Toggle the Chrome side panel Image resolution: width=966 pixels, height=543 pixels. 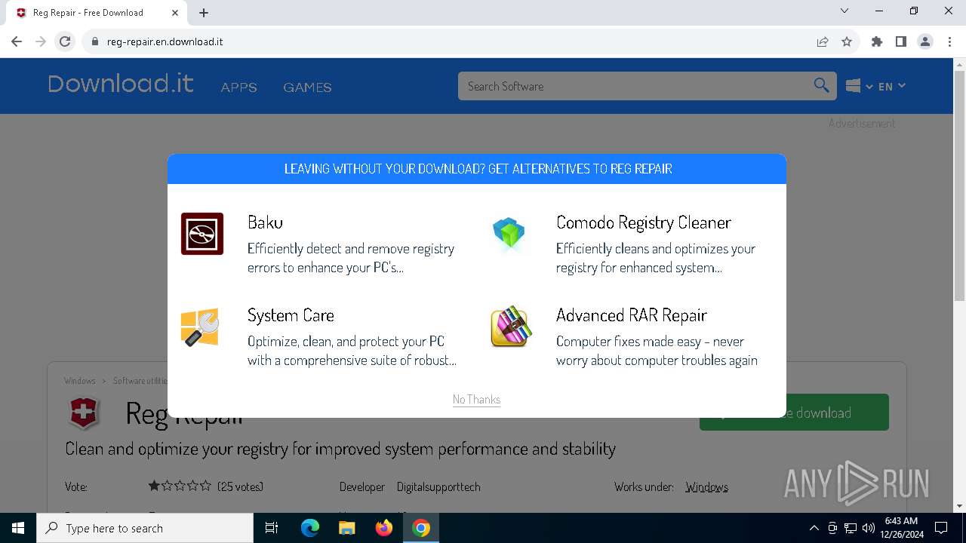click(x=901, y=41)
